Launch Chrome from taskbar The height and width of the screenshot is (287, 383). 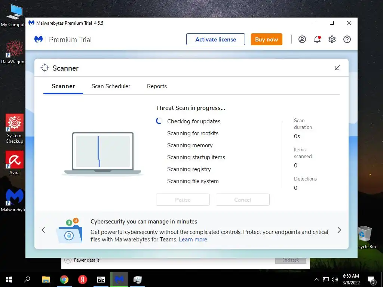[x=64, y=280]
